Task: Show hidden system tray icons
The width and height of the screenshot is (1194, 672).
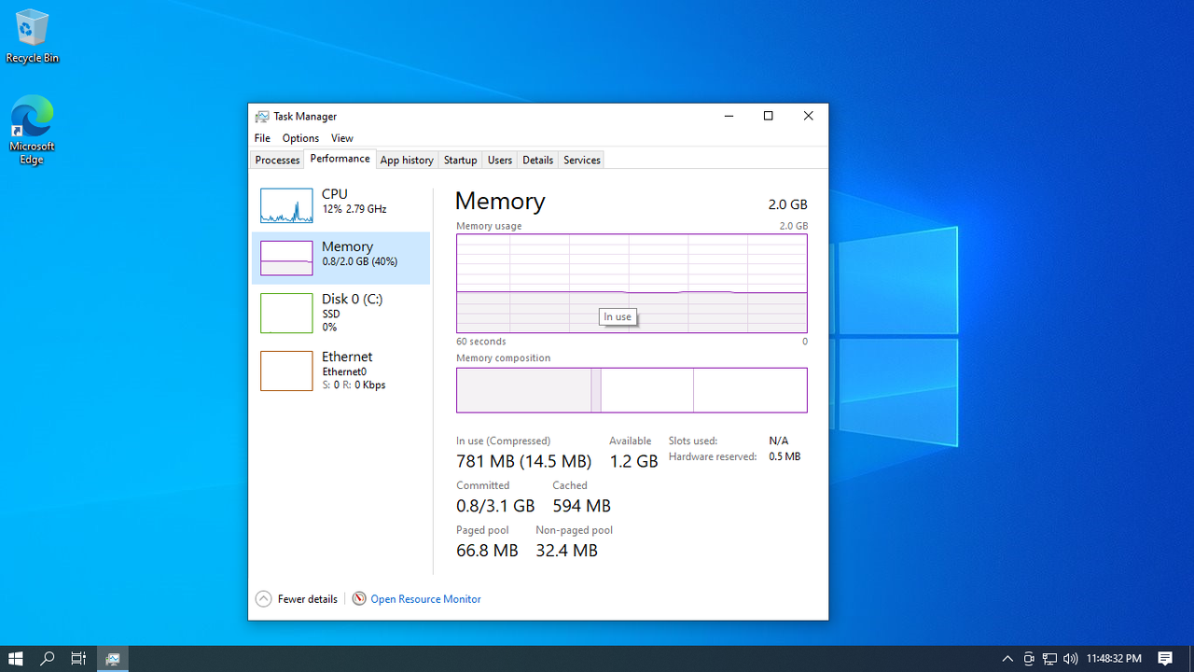Action: tap(1007, 659)
